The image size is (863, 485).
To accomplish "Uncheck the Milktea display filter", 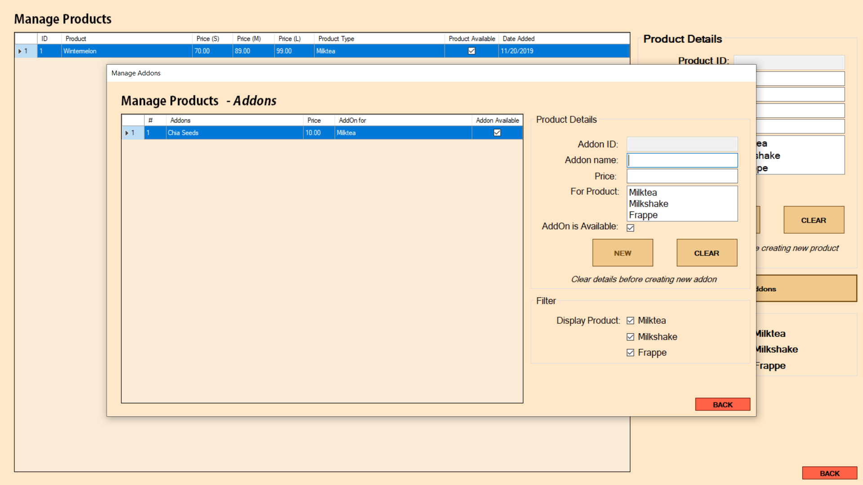I will point(631,320).
